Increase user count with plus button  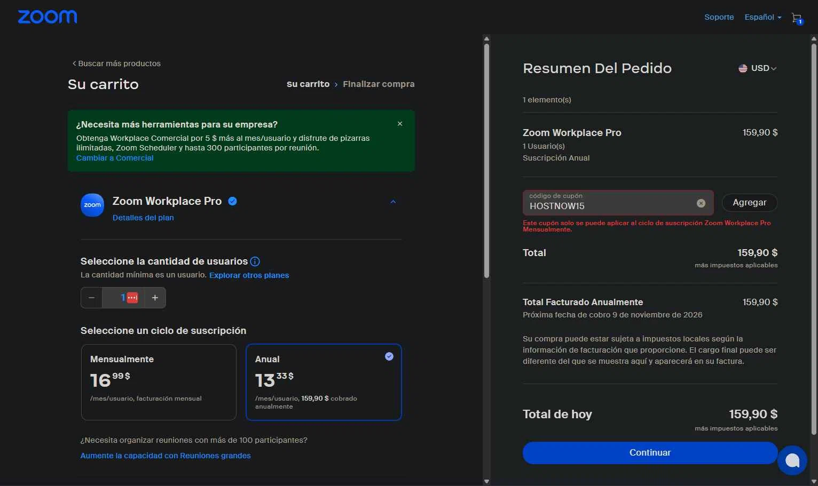[155, 298]
